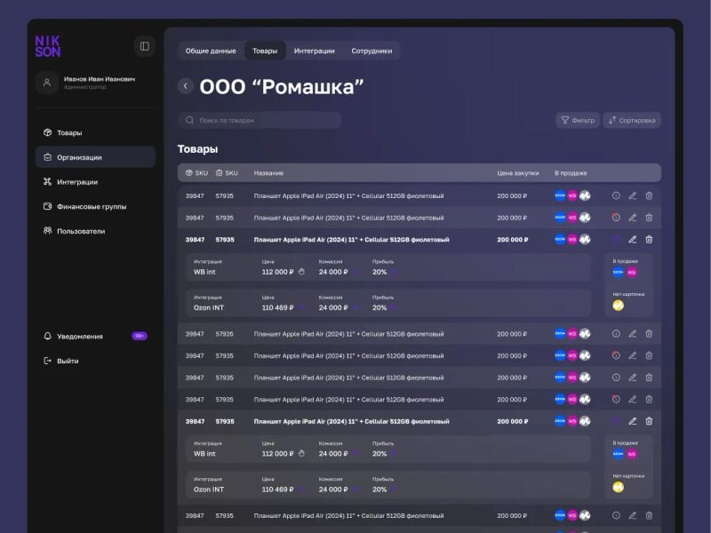711x533 pixels.
Task: Click the Ozon badge in the first product row
Action: point(560,195)
